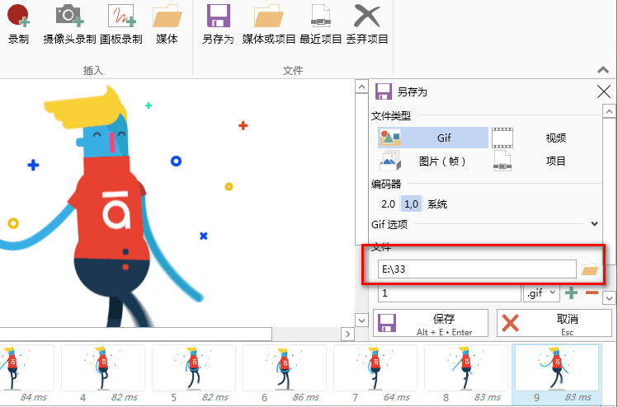
Task: Open webcam recording (摄像头录制)
Action: [69, 24]
